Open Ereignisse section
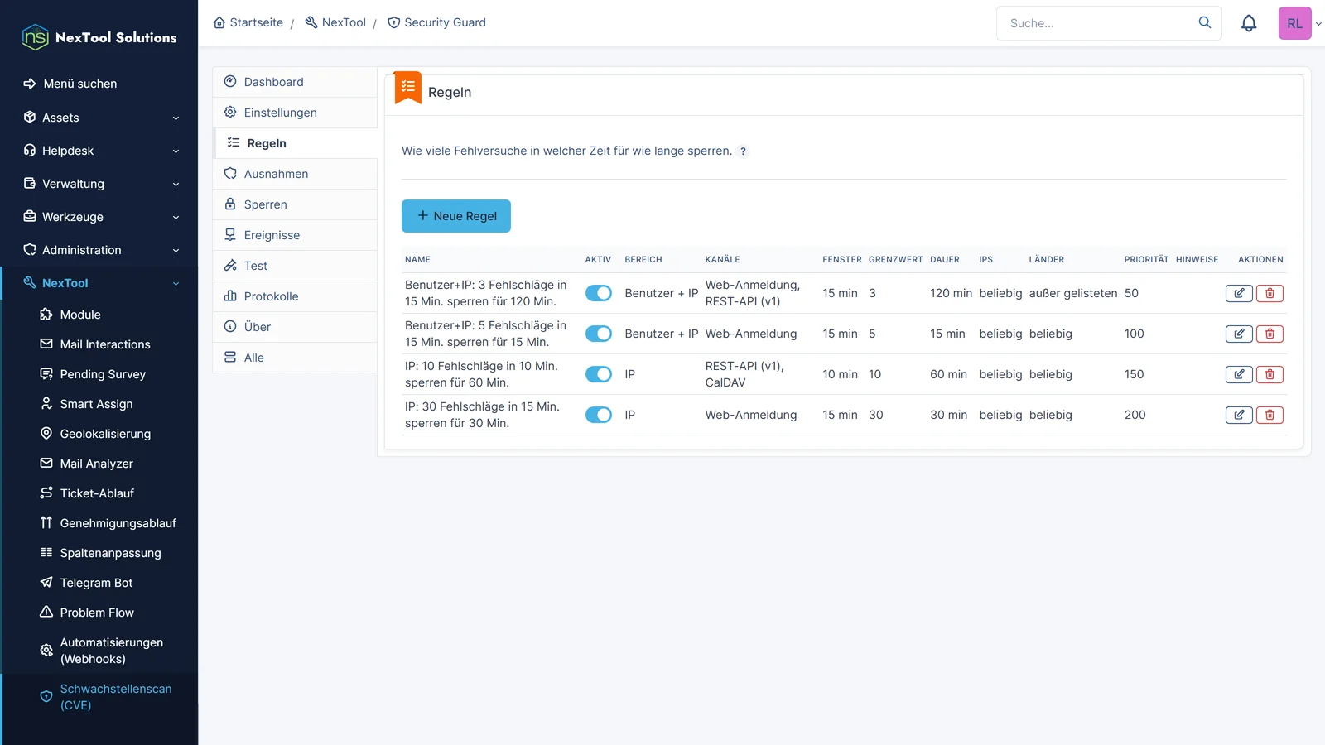1325x745 pixels. [x=295, y=235]
